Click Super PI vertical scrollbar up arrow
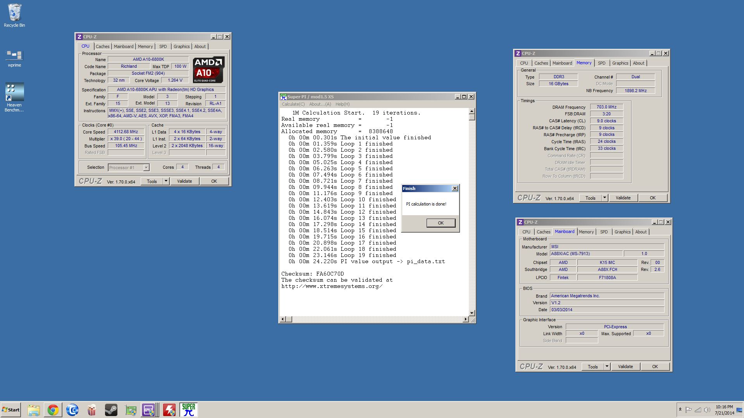This screenshot has height=418, width=744. point(472,111)
